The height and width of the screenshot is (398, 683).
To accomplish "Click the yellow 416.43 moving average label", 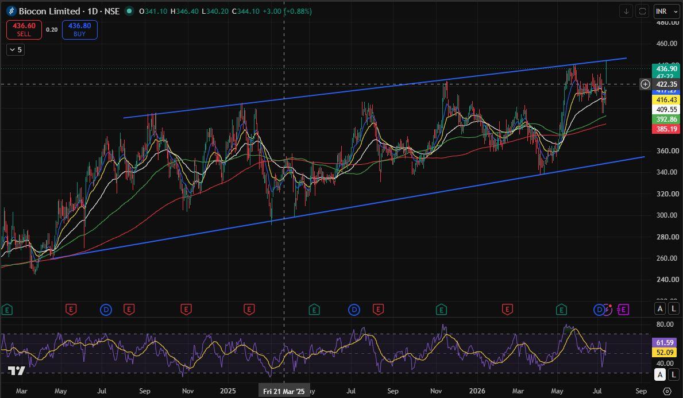I will coord(666,100).
